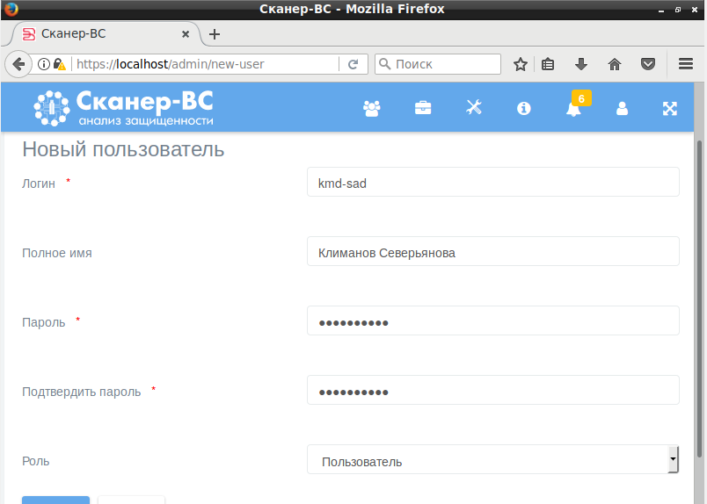Click the Логин label
The width and height of the screenshot is (707, 504).
click(39, 184)
